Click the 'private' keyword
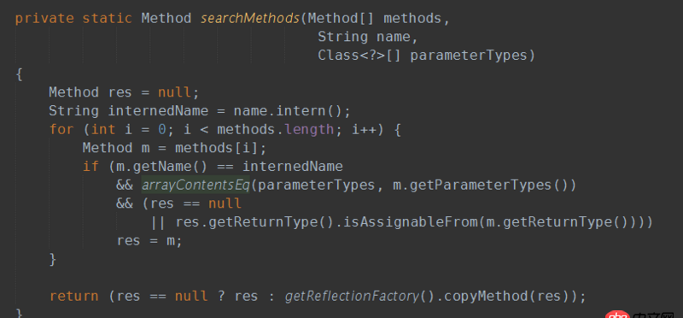Screen dimensions: 683x318 44,18
